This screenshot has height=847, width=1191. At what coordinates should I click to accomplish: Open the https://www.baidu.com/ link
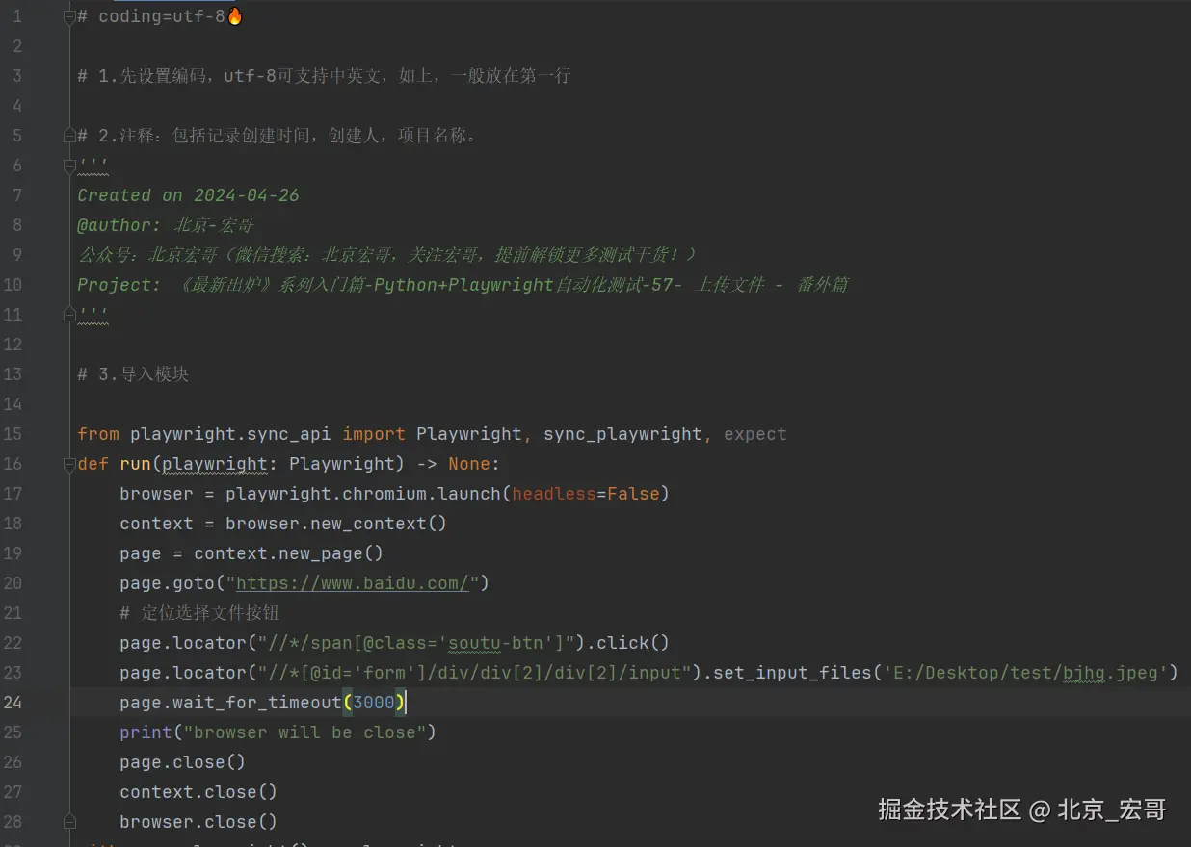pyautogui.click(x=352, y=583)
